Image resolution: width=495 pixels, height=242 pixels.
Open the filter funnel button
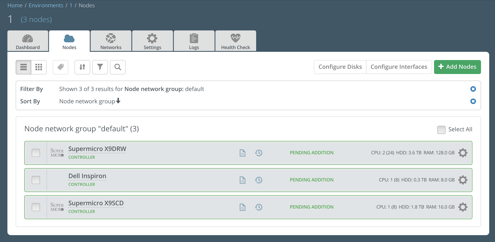pos(100,67)
